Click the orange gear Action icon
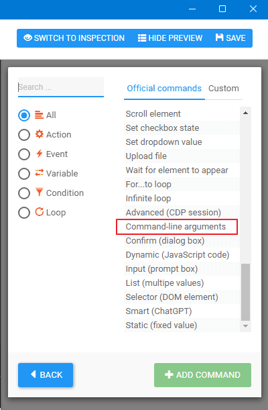 click(x=40, y=134)
